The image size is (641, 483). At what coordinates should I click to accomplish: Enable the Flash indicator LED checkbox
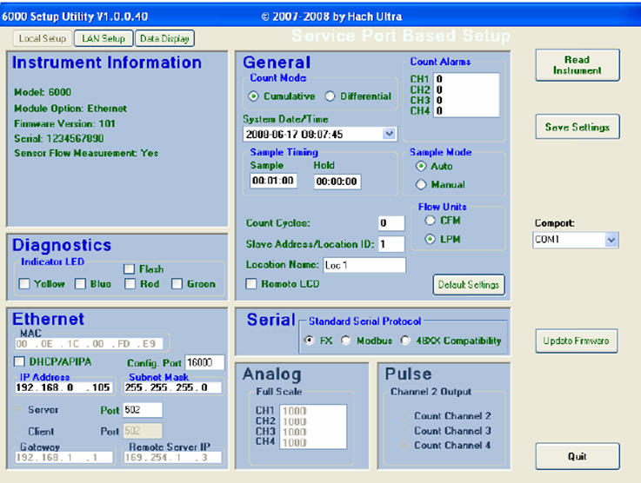click(x=129, y=269)
